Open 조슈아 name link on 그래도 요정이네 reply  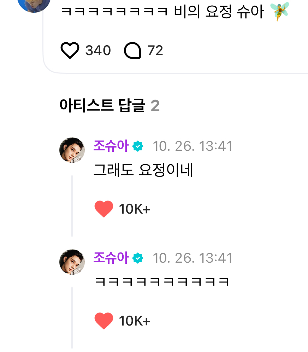pos(111,146)
